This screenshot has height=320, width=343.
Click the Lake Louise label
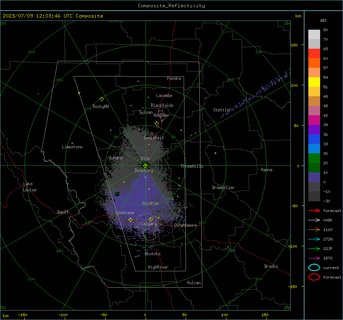[29, 187]
